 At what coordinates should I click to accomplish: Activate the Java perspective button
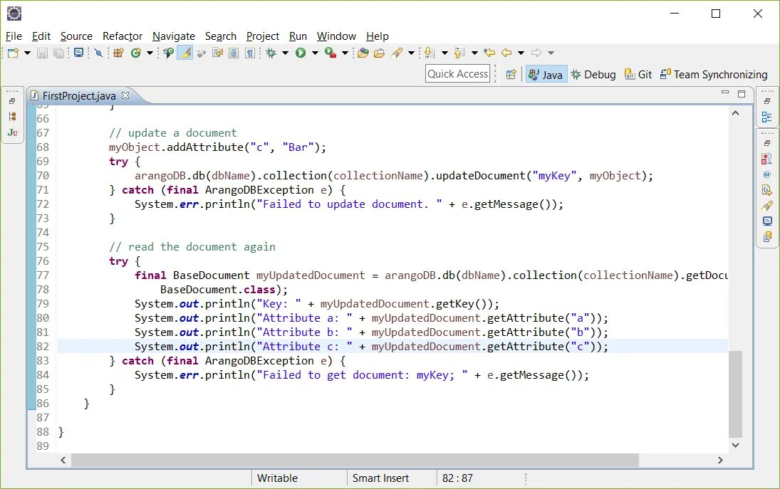(546, 74)
